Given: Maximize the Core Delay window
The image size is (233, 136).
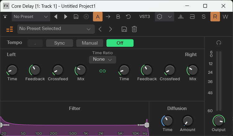Looking at the screenshot, I should (x=205, y=6).
